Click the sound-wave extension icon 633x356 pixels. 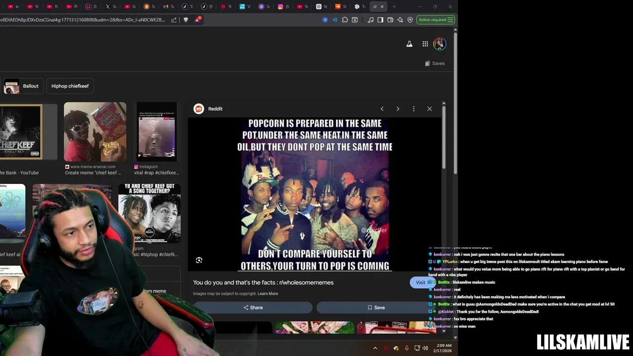335,20
